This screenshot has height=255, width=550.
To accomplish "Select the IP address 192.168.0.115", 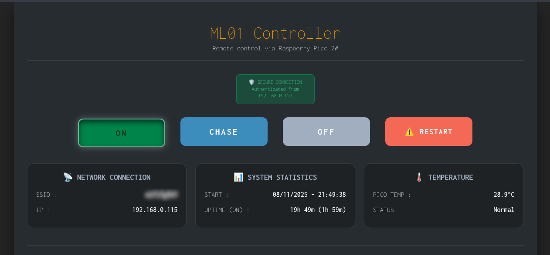I will tap(155, 209).
